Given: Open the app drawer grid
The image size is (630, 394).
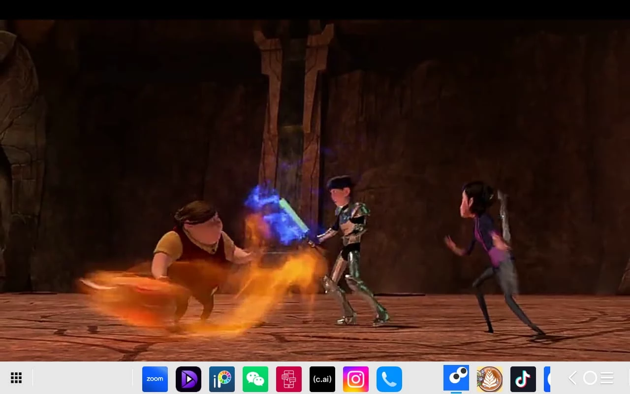Looking at the screenshot, I should coord(16,378).
